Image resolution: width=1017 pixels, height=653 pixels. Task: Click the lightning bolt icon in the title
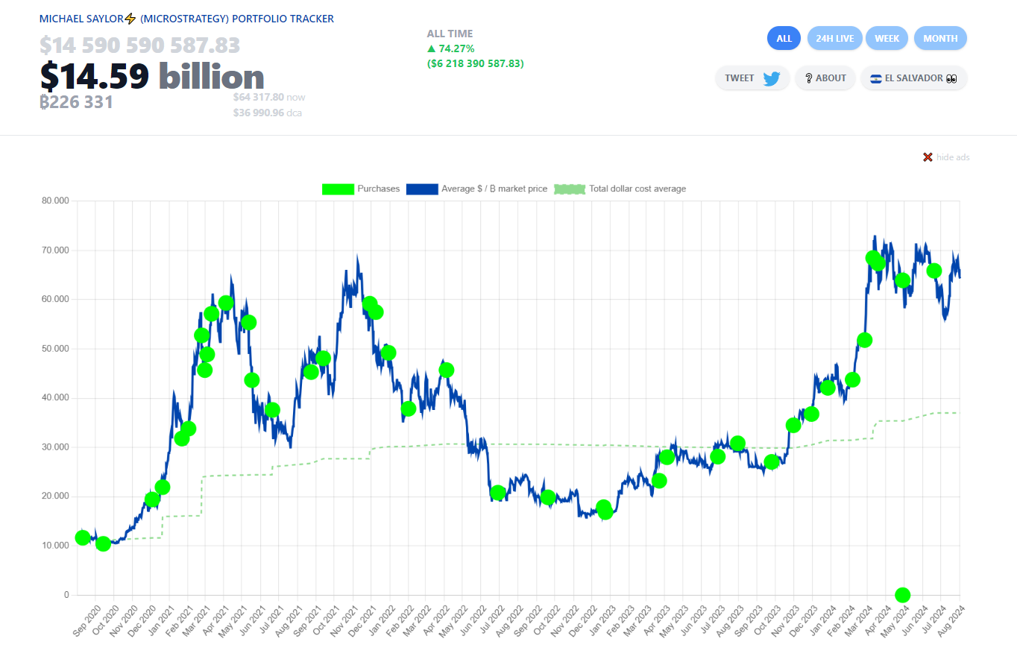click(130, 19)
